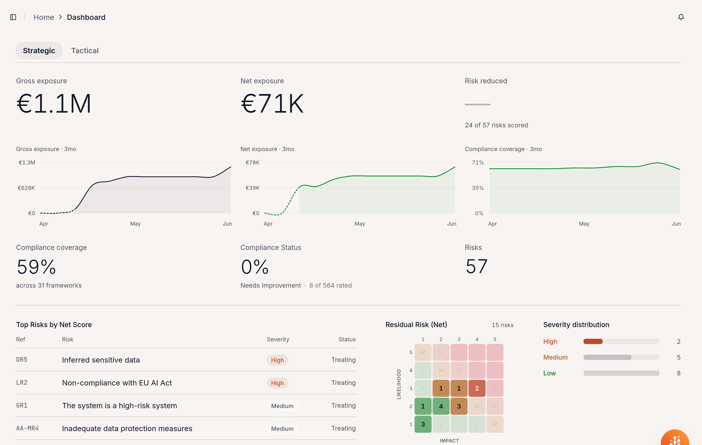Open Non-compliance with EU AI Act row

(x=186, y=383)
